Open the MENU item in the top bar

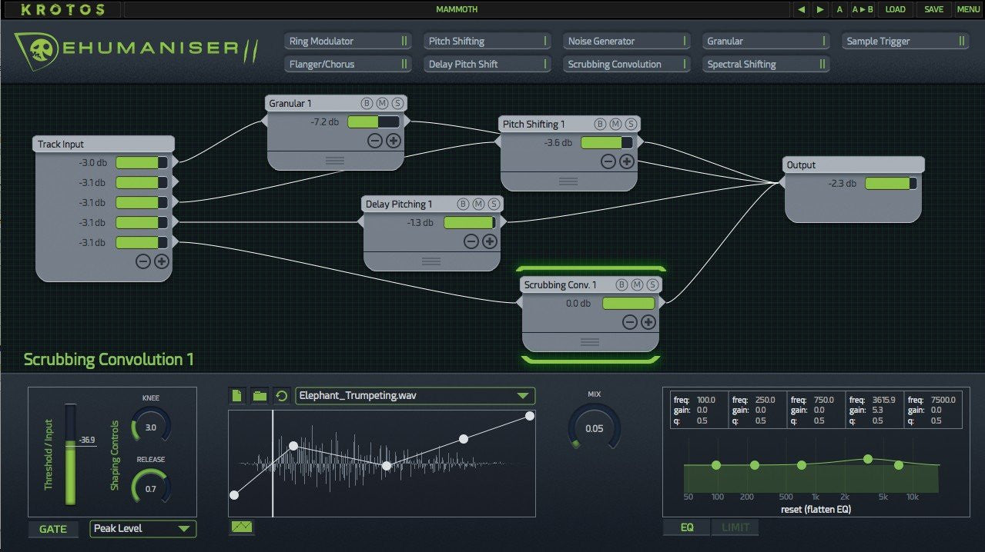(968, 9)
